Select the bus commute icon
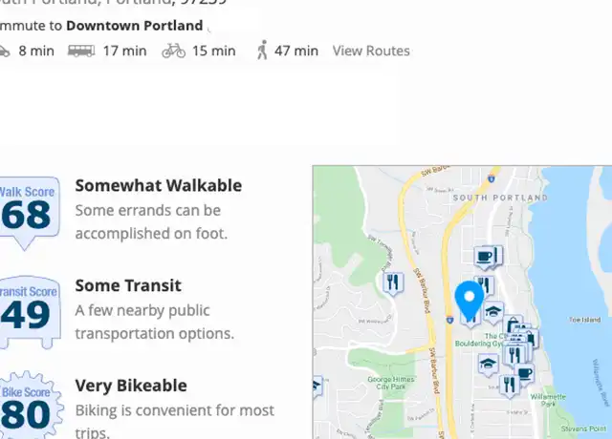The height and width of the screenshot is (439, 612). pyautogui.click(x=81, y=51)
